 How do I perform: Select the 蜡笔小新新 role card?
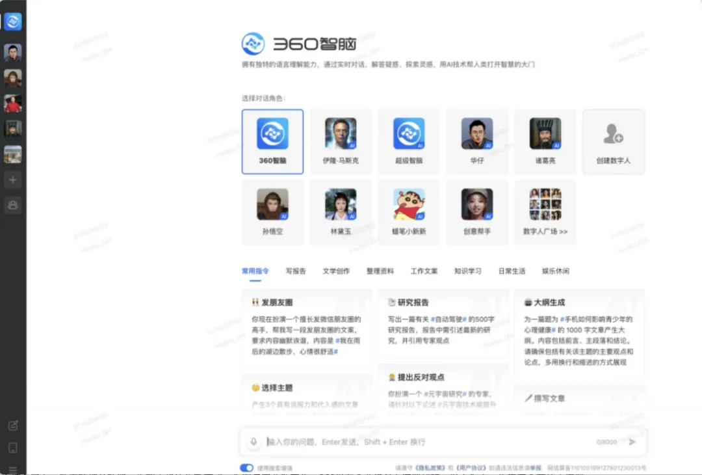pos(409,212)
